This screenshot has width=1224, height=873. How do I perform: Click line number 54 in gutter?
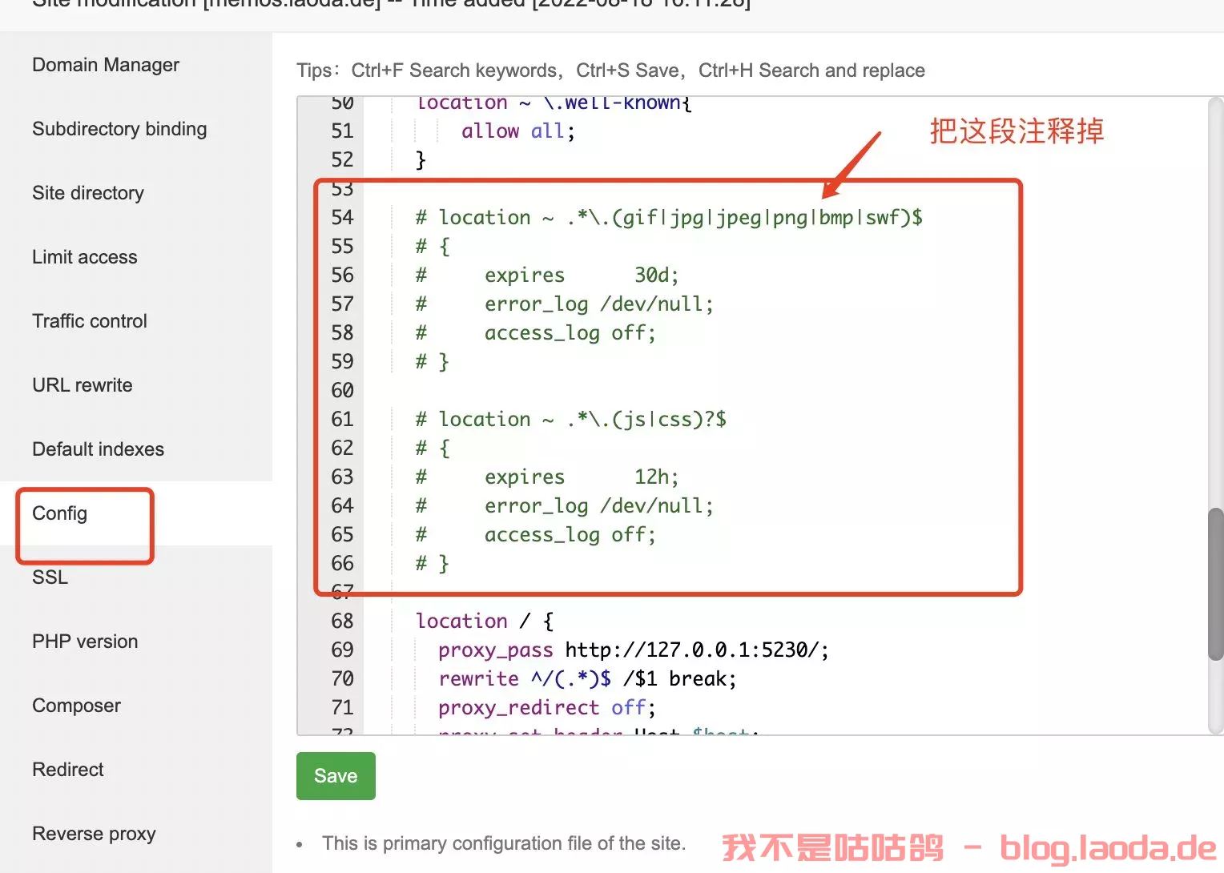[342, 217]
